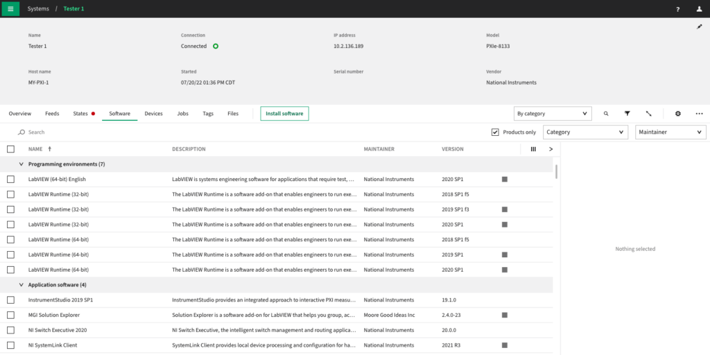Sort by the VERSION column header
This screenshot has height=355, width=710.
[453, 149]
